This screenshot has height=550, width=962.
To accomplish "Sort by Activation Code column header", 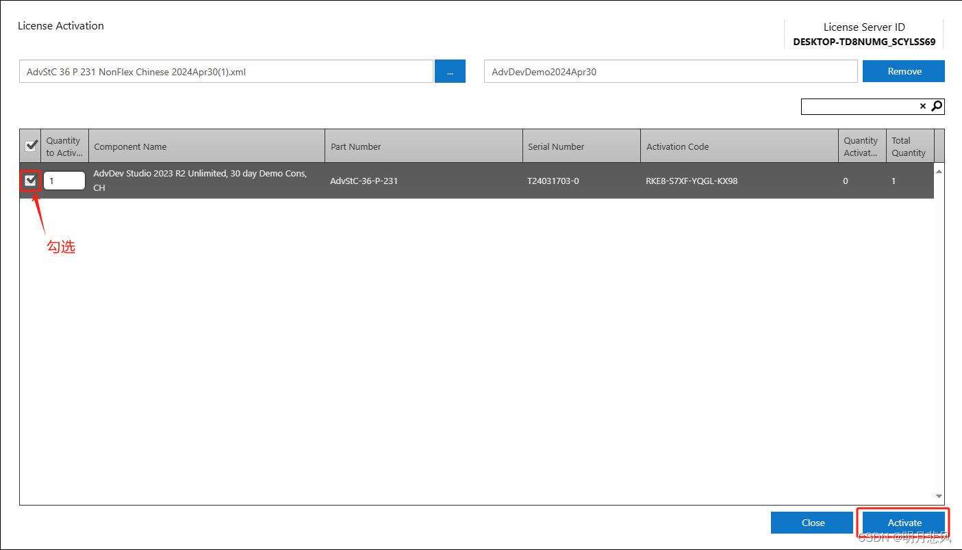I will [x=739, y=146].
